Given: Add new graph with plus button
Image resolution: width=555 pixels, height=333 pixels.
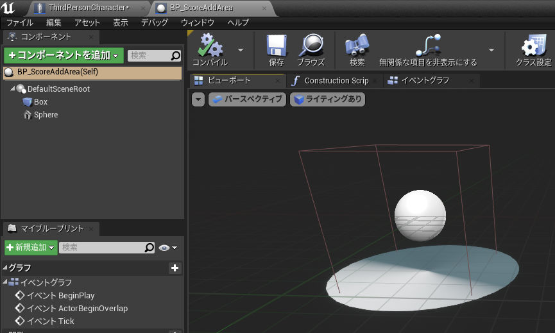Looking at the screenshot, I should tap(175, 268).
